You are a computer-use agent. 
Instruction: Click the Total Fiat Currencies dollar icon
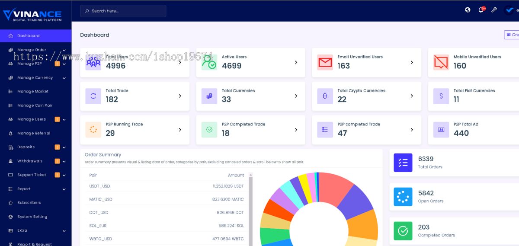pos(441,96)
